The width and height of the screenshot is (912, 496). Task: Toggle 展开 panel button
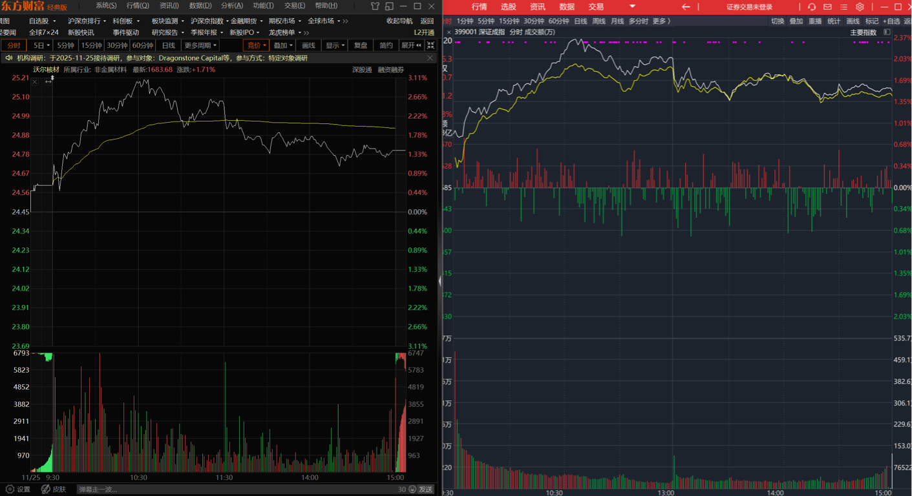(411, 45)
